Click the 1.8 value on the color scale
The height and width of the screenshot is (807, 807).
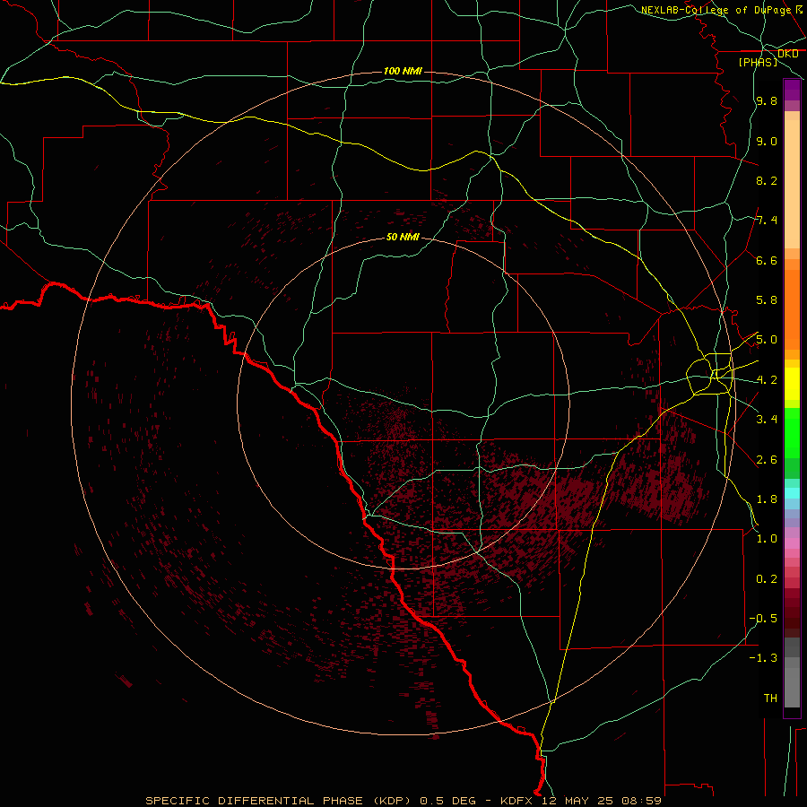pos(767,499)
